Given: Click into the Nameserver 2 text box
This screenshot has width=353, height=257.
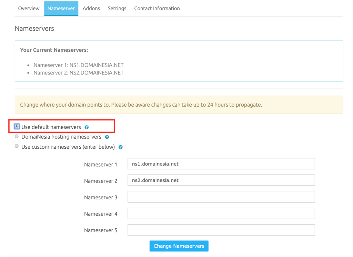Looking at the screenshot, I should 221,180.
